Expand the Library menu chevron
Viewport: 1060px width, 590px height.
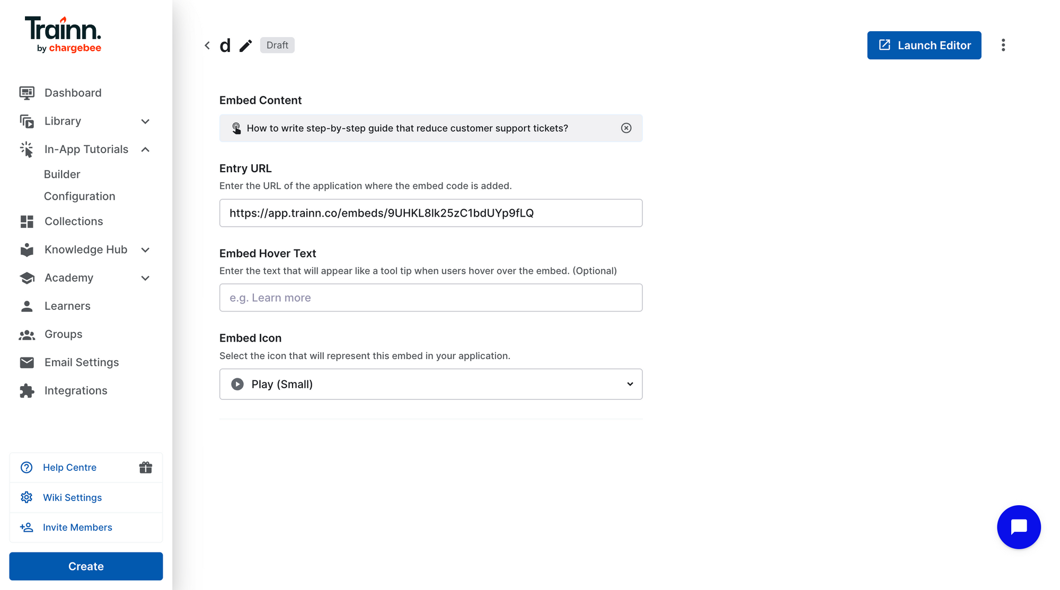click(145, 121)
